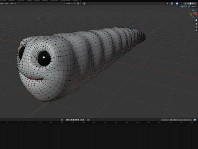Click the auto merge vertices icon
The width and height of the screenshot is (198, 149).
[x=189, y=7]
